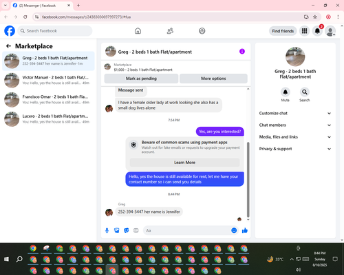Expand Chat members section
The height and width of the screenshot is (275, 344).
(x=295, y=125)
